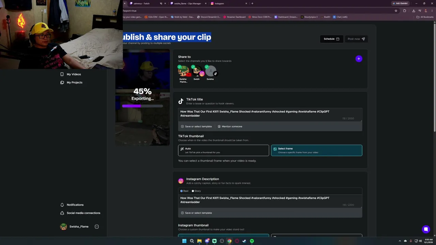
Task: Click the Social media connections icon
Action: click(62, 213)
